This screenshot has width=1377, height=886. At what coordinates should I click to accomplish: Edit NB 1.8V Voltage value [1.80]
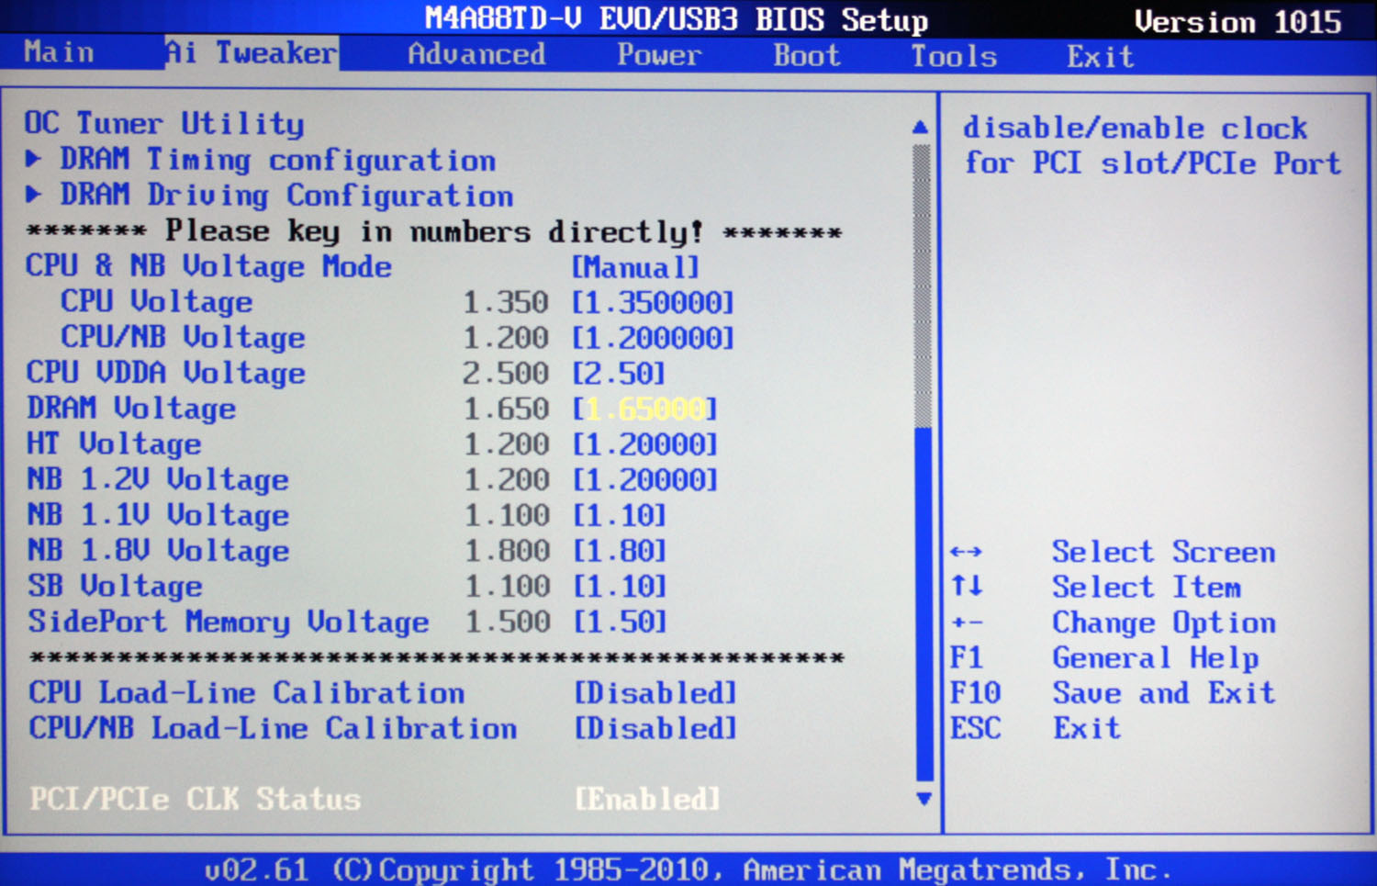pyautogui.click(x=620, y=551)
